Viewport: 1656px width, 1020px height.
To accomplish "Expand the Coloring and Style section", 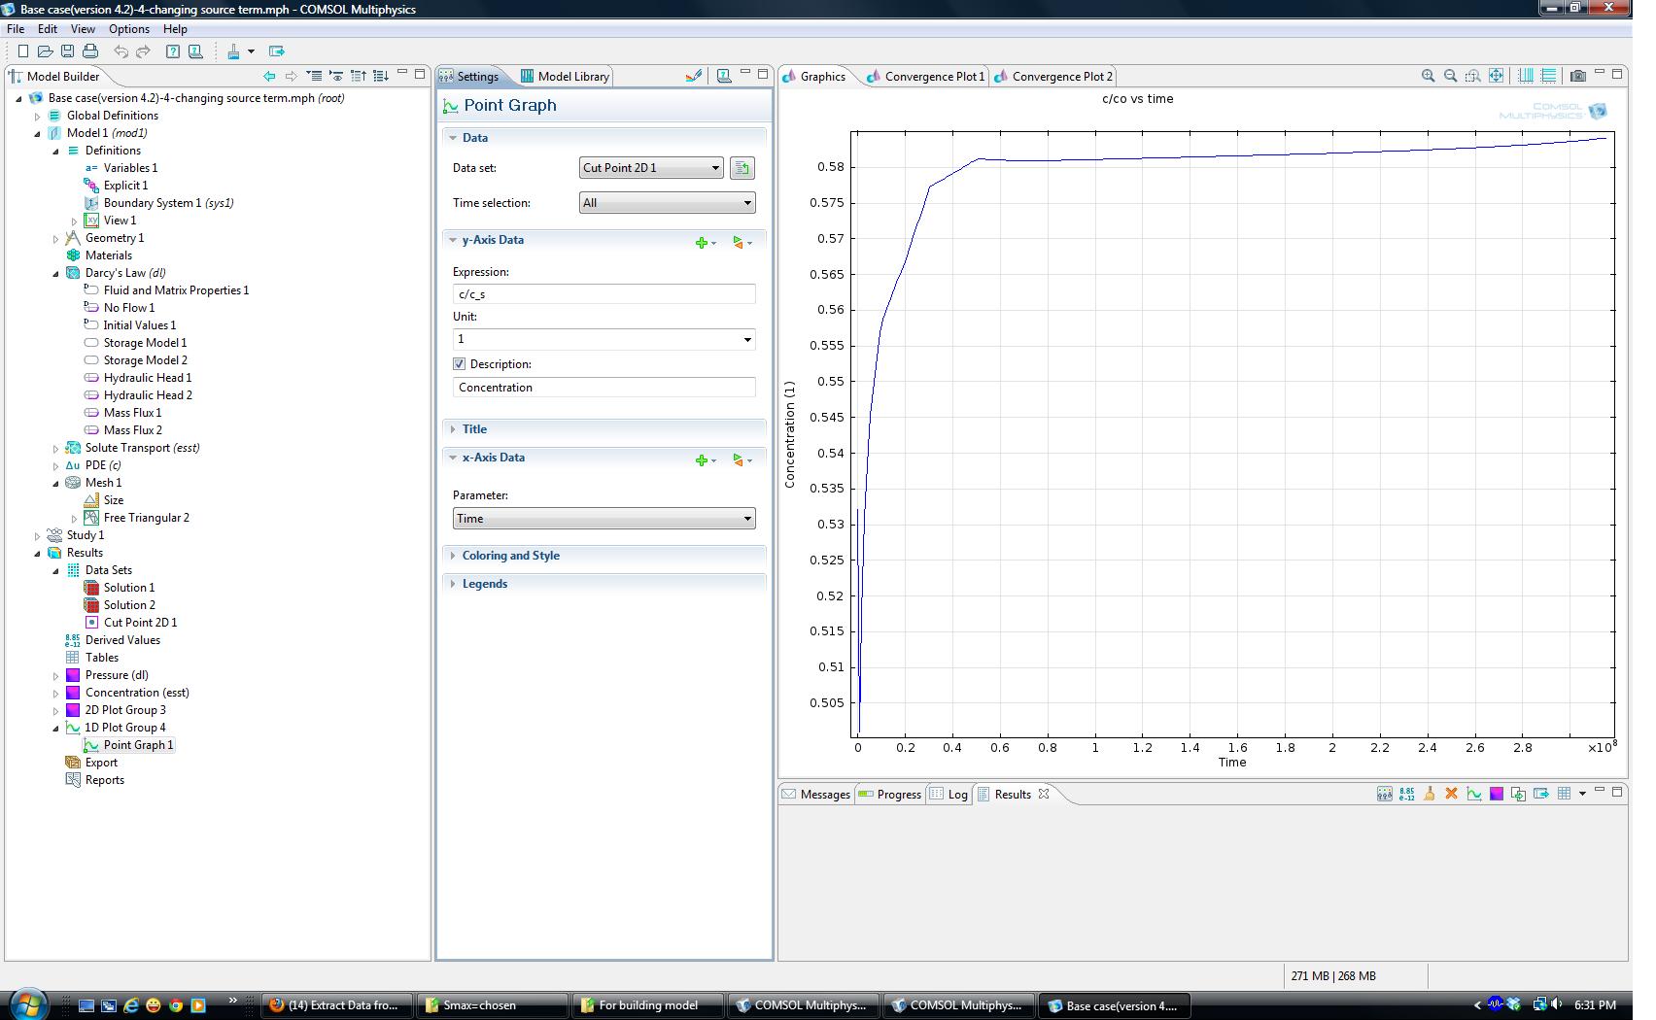I will pyautogui.click(x=510, y=556).
